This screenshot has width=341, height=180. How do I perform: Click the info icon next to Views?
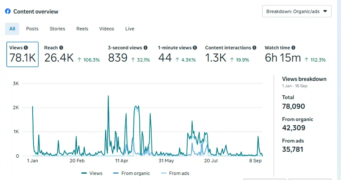pyautogui.click(x=26, y=48)
